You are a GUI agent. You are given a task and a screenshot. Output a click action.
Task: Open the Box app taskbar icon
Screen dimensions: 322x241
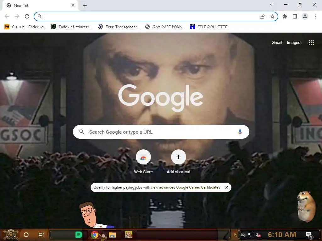(x=129, y=235)
